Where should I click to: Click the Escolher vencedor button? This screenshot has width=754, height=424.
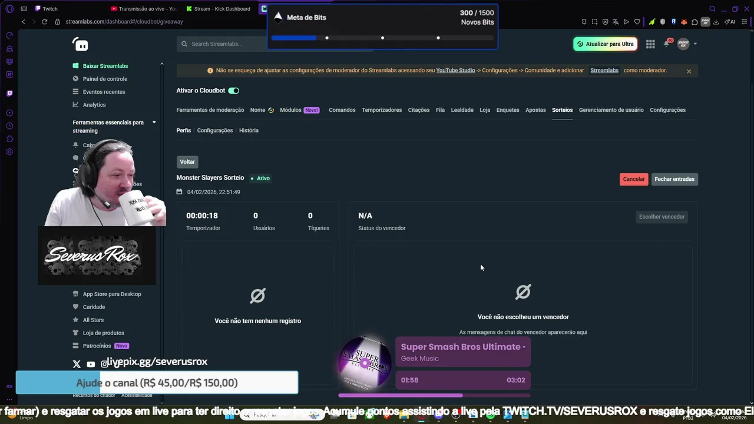pos(662,217)
